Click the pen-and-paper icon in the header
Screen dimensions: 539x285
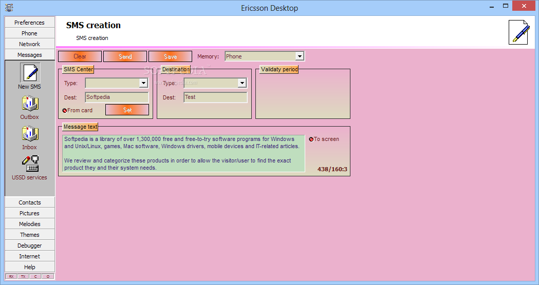519,32
